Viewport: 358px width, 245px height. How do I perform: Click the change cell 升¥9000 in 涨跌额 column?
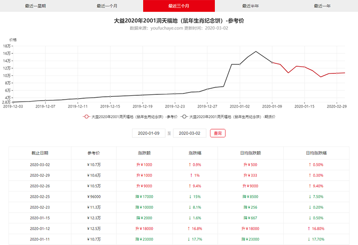(144, 186)
